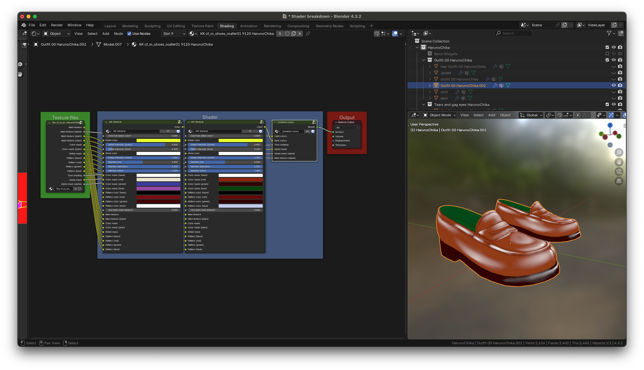Click the viewport pan hand gizmo
Image resolution: width=644 pixels, height=370 pixels.
pyautogui.click(x=619, y=162)
